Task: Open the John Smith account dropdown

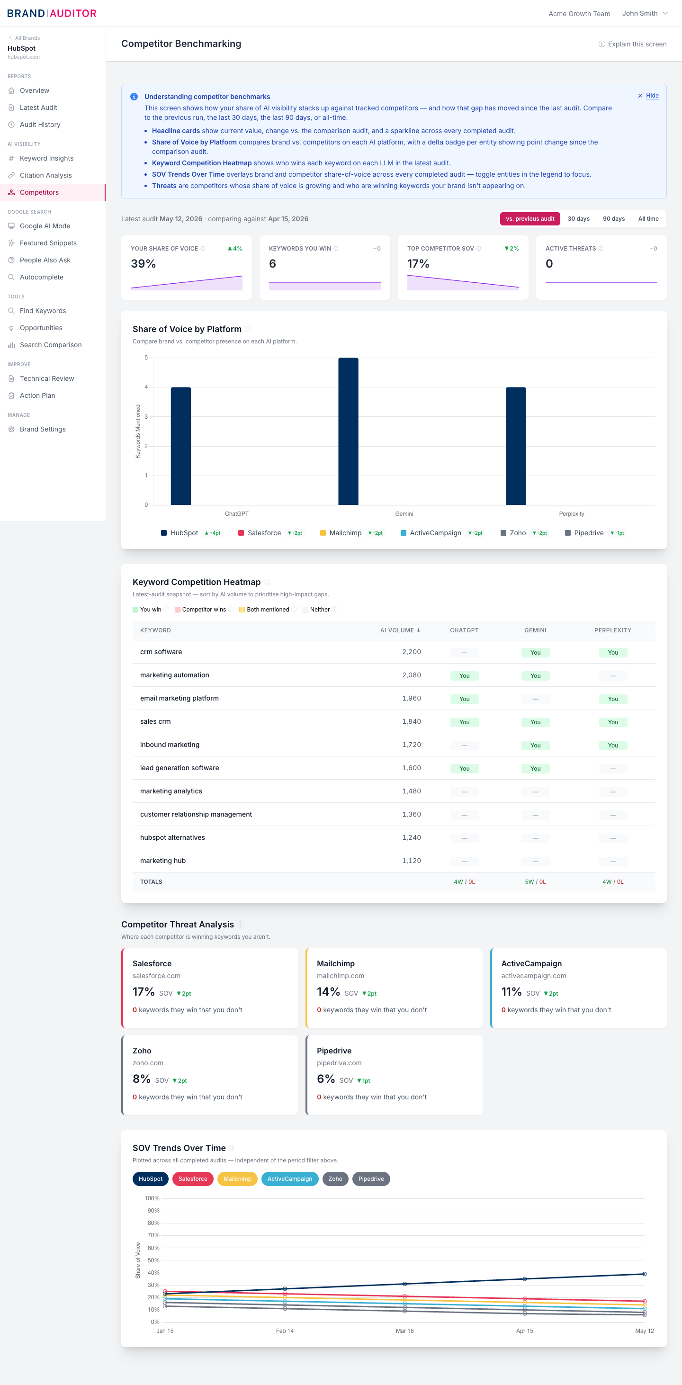Action: [x=645, y=13]
